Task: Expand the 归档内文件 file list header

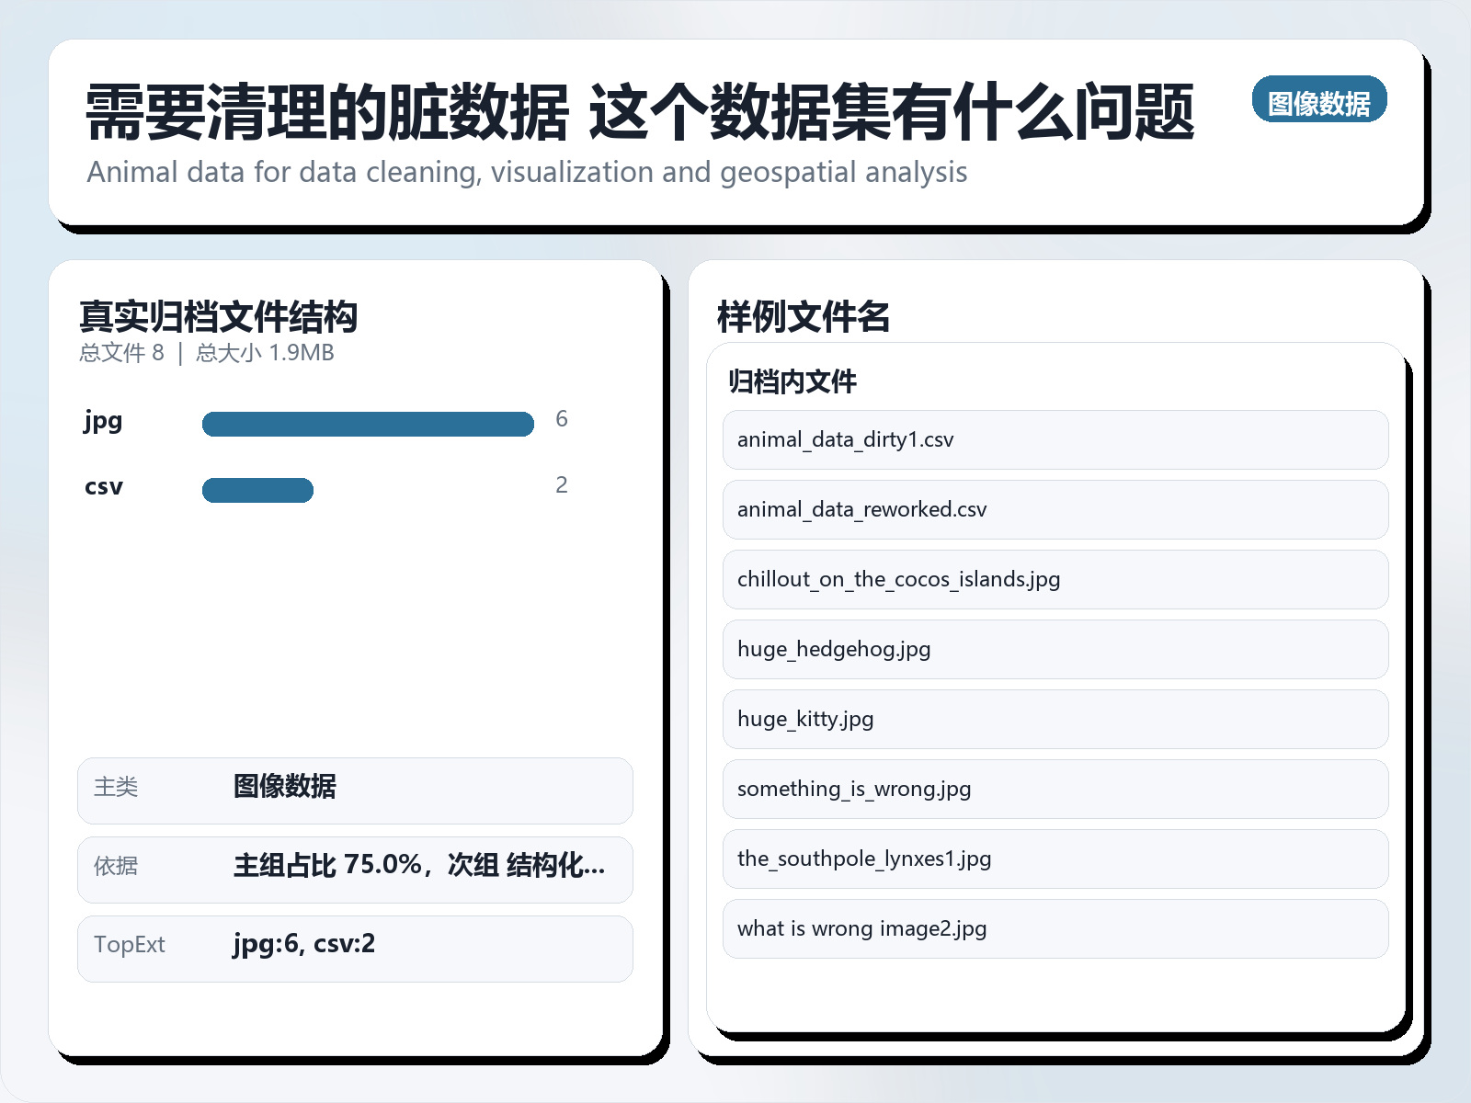Action: click(792, 381)
